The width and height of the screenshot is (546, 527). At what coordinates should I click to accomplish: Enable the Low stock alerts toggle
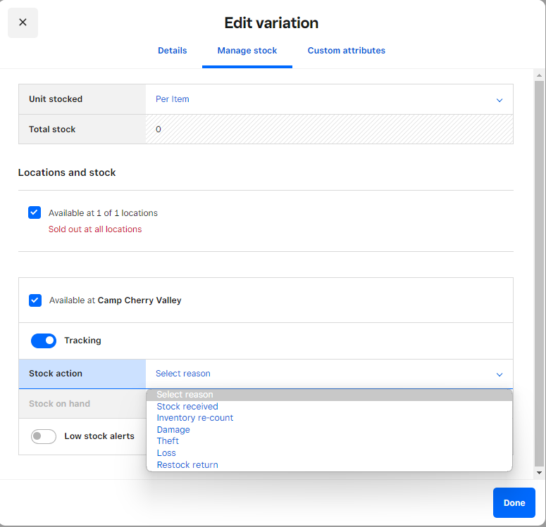tap(44, 436)
